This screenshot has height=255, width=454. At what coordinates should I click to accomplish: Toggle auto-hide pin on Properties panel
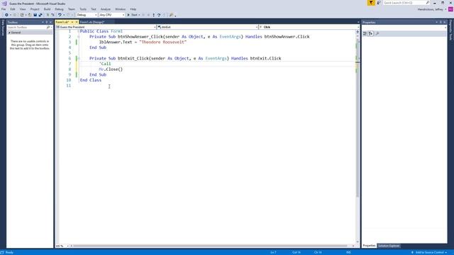pyautogui.click(x=441, y=22)
